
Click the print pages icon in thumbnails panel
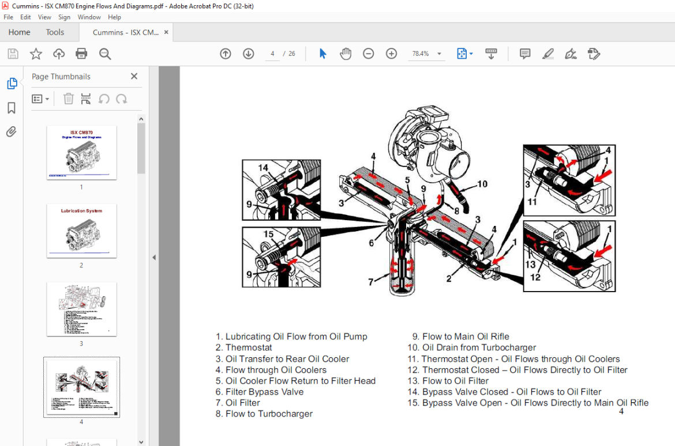click(86, 99)
